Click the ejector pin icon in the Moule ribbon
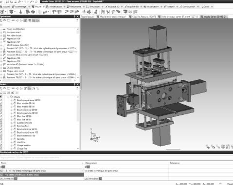The width and height of the screenshot is (233, 185). (x=20, y=12)
